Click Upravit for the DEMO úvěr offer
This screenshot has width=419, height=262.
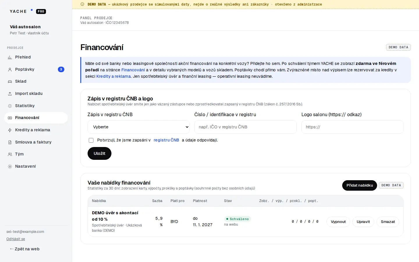point(363,222)
